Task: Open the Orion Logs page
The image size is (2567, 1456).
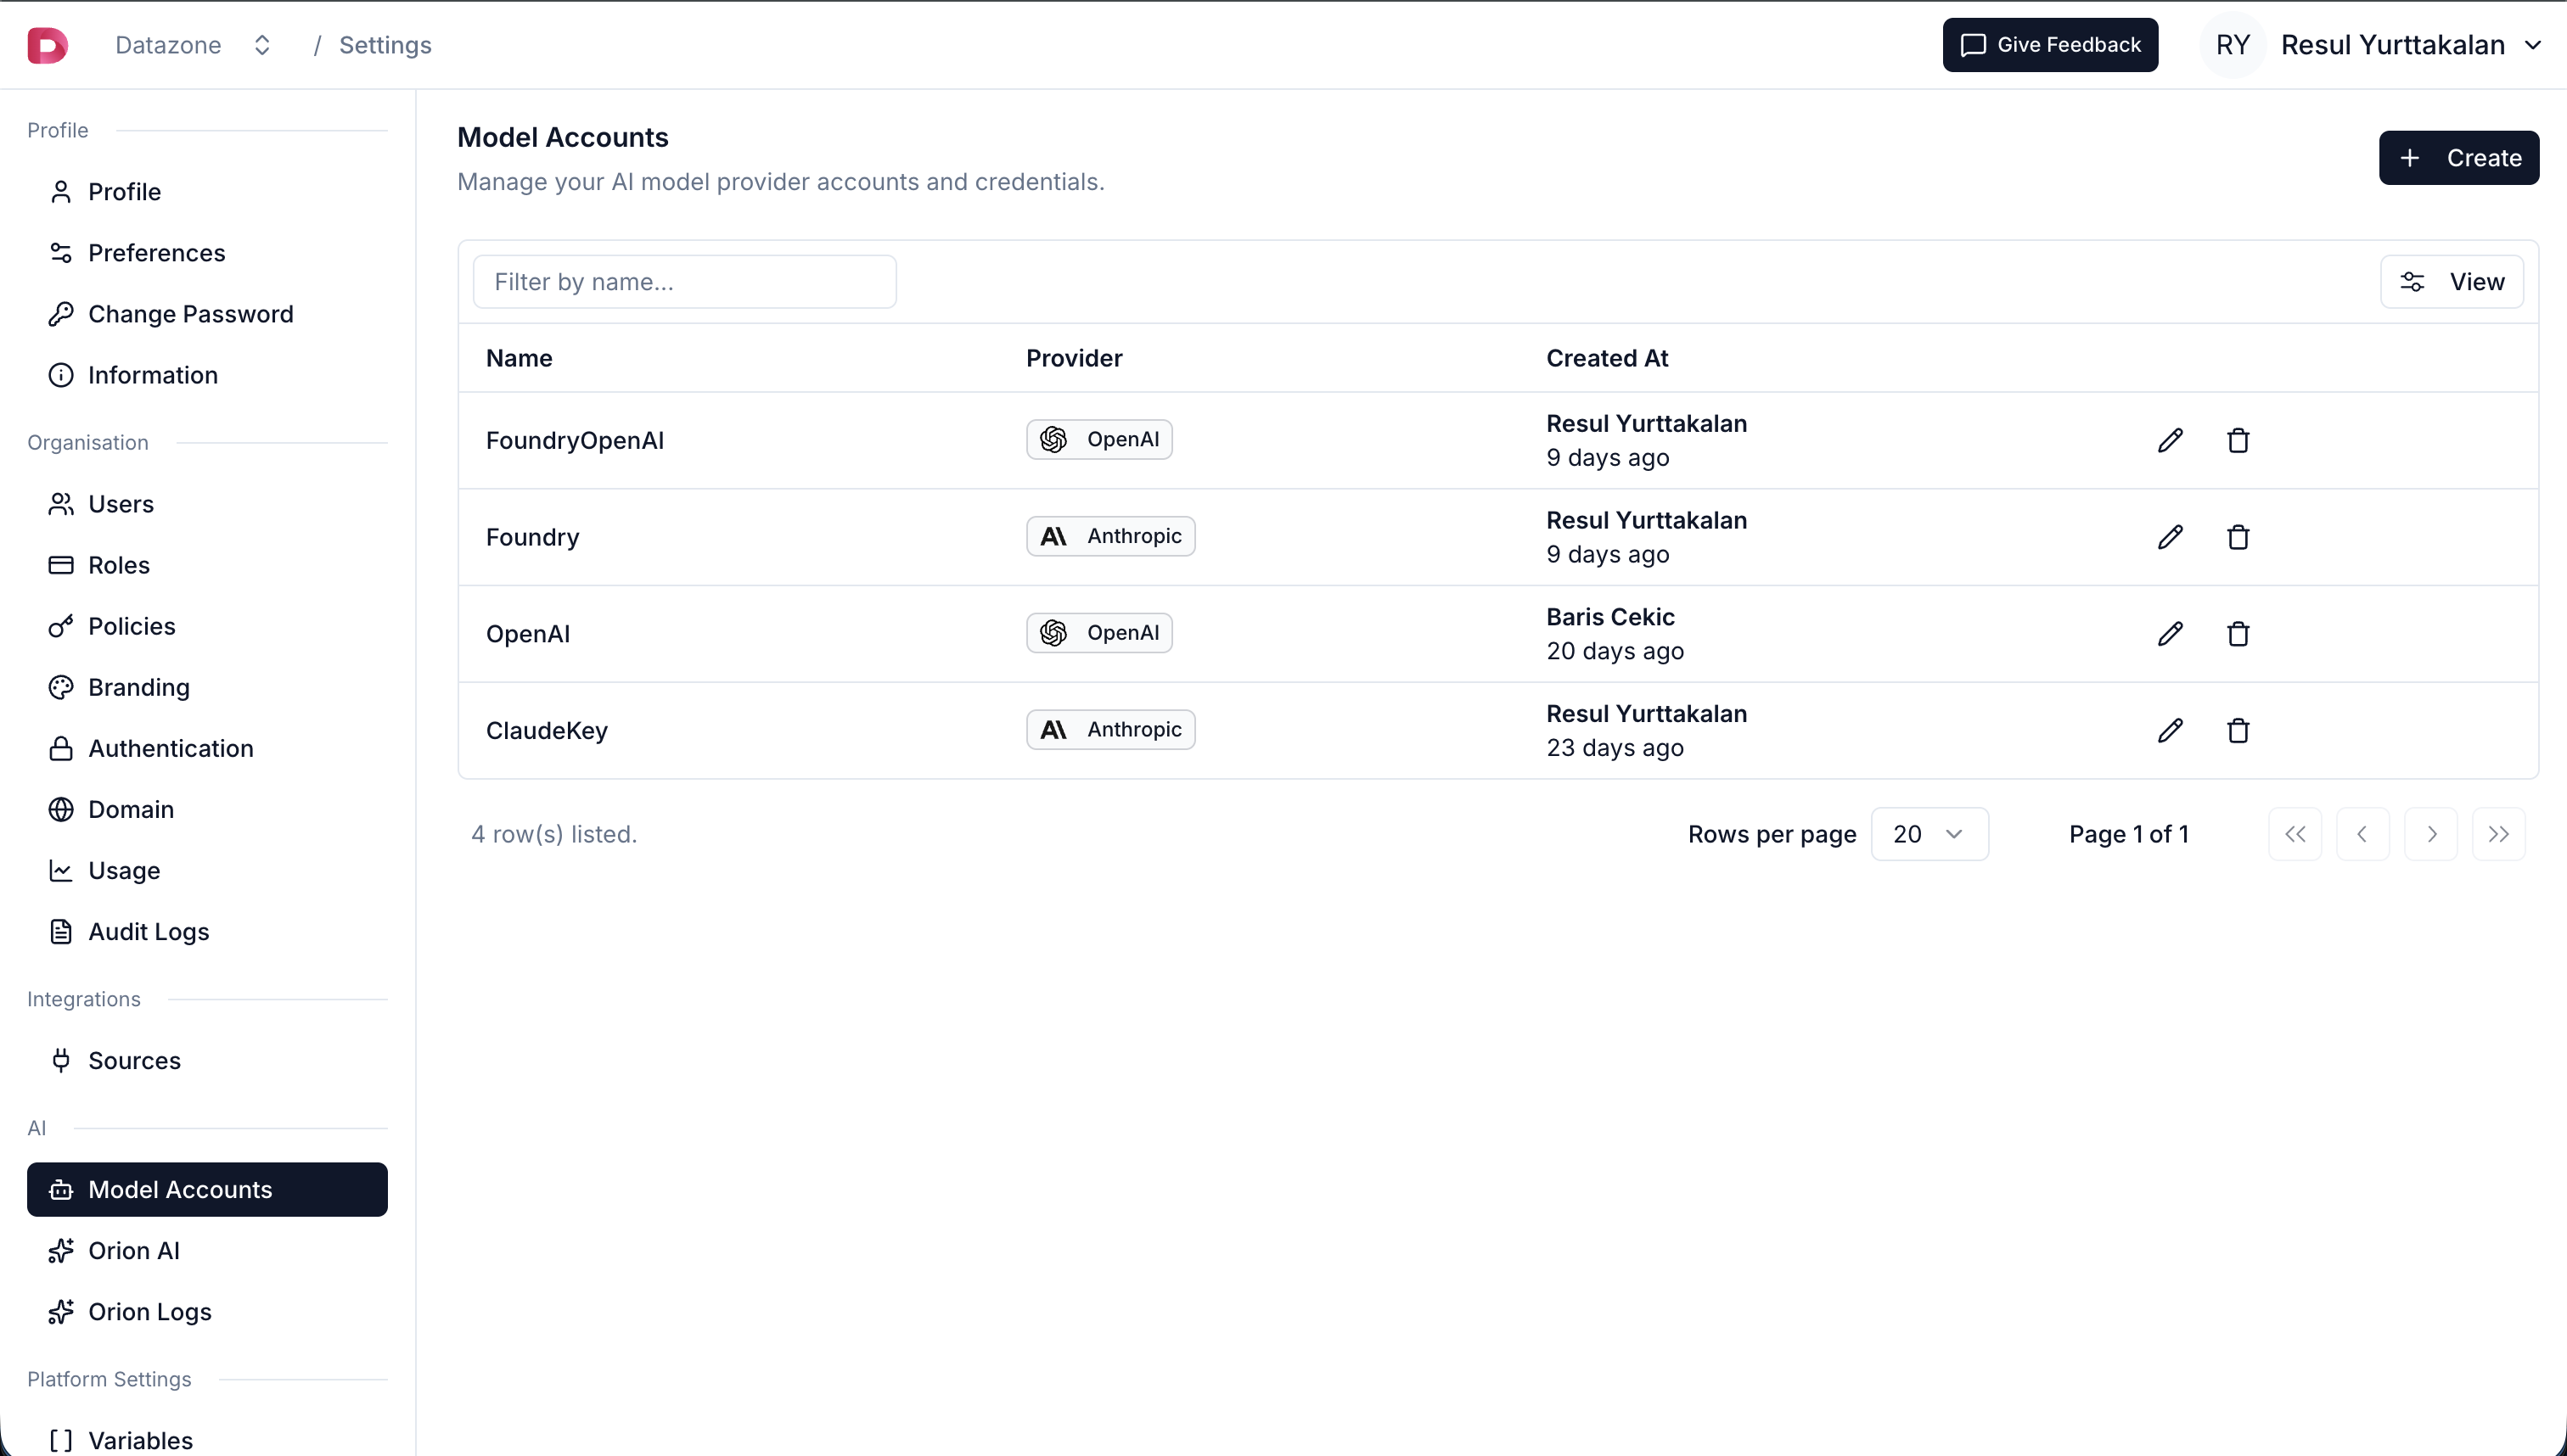Action: click(149, 1311)
